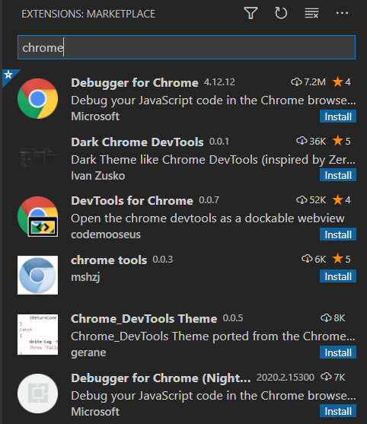Click the recommended star badge

[8, 75]
